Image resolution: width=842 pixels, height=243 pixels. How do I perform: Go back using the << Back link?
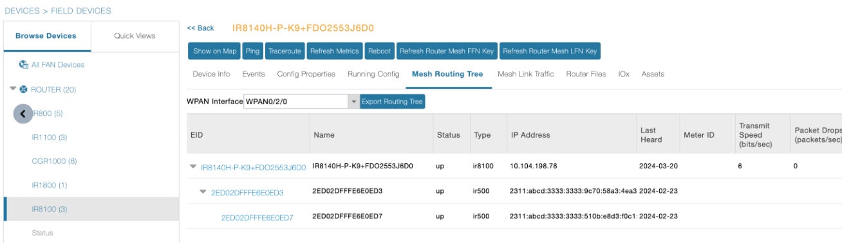point(200,28)
